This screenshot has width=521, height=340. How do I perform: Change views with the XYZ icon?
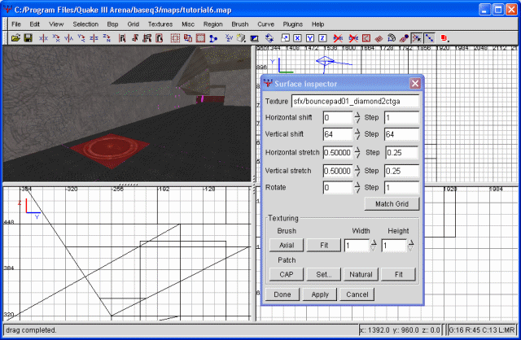tap(229, 38)
